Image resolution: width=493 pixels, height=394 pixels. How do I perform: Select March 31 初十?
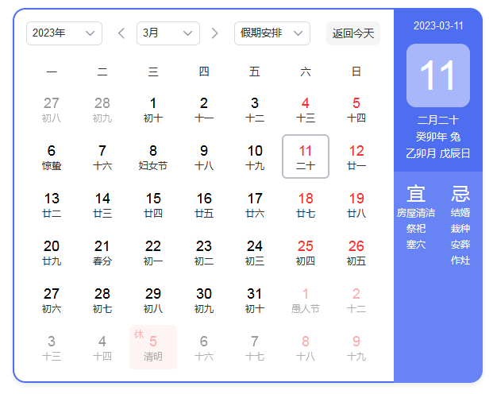pos(255,300)
